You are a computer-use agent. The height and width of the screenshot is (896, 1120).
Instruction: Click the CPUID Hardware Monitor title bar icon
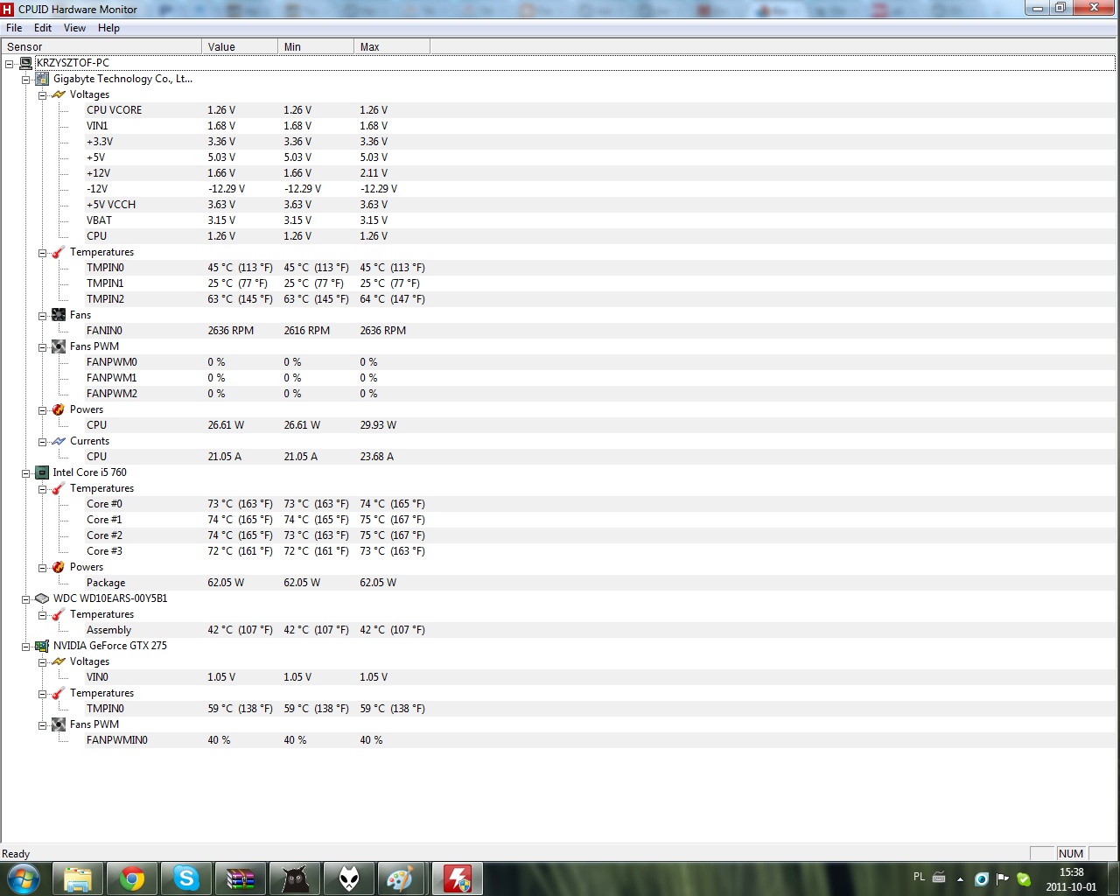click(8, 10)
